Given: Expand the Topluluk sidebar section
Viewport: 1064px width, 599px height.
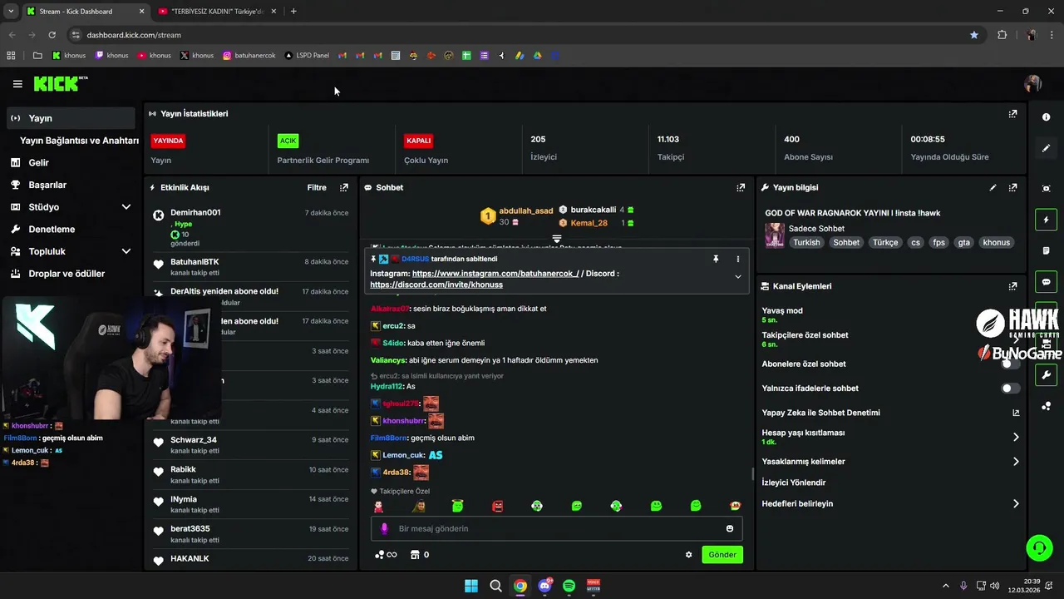Looking at the screenshot, I should click(126, 251).
